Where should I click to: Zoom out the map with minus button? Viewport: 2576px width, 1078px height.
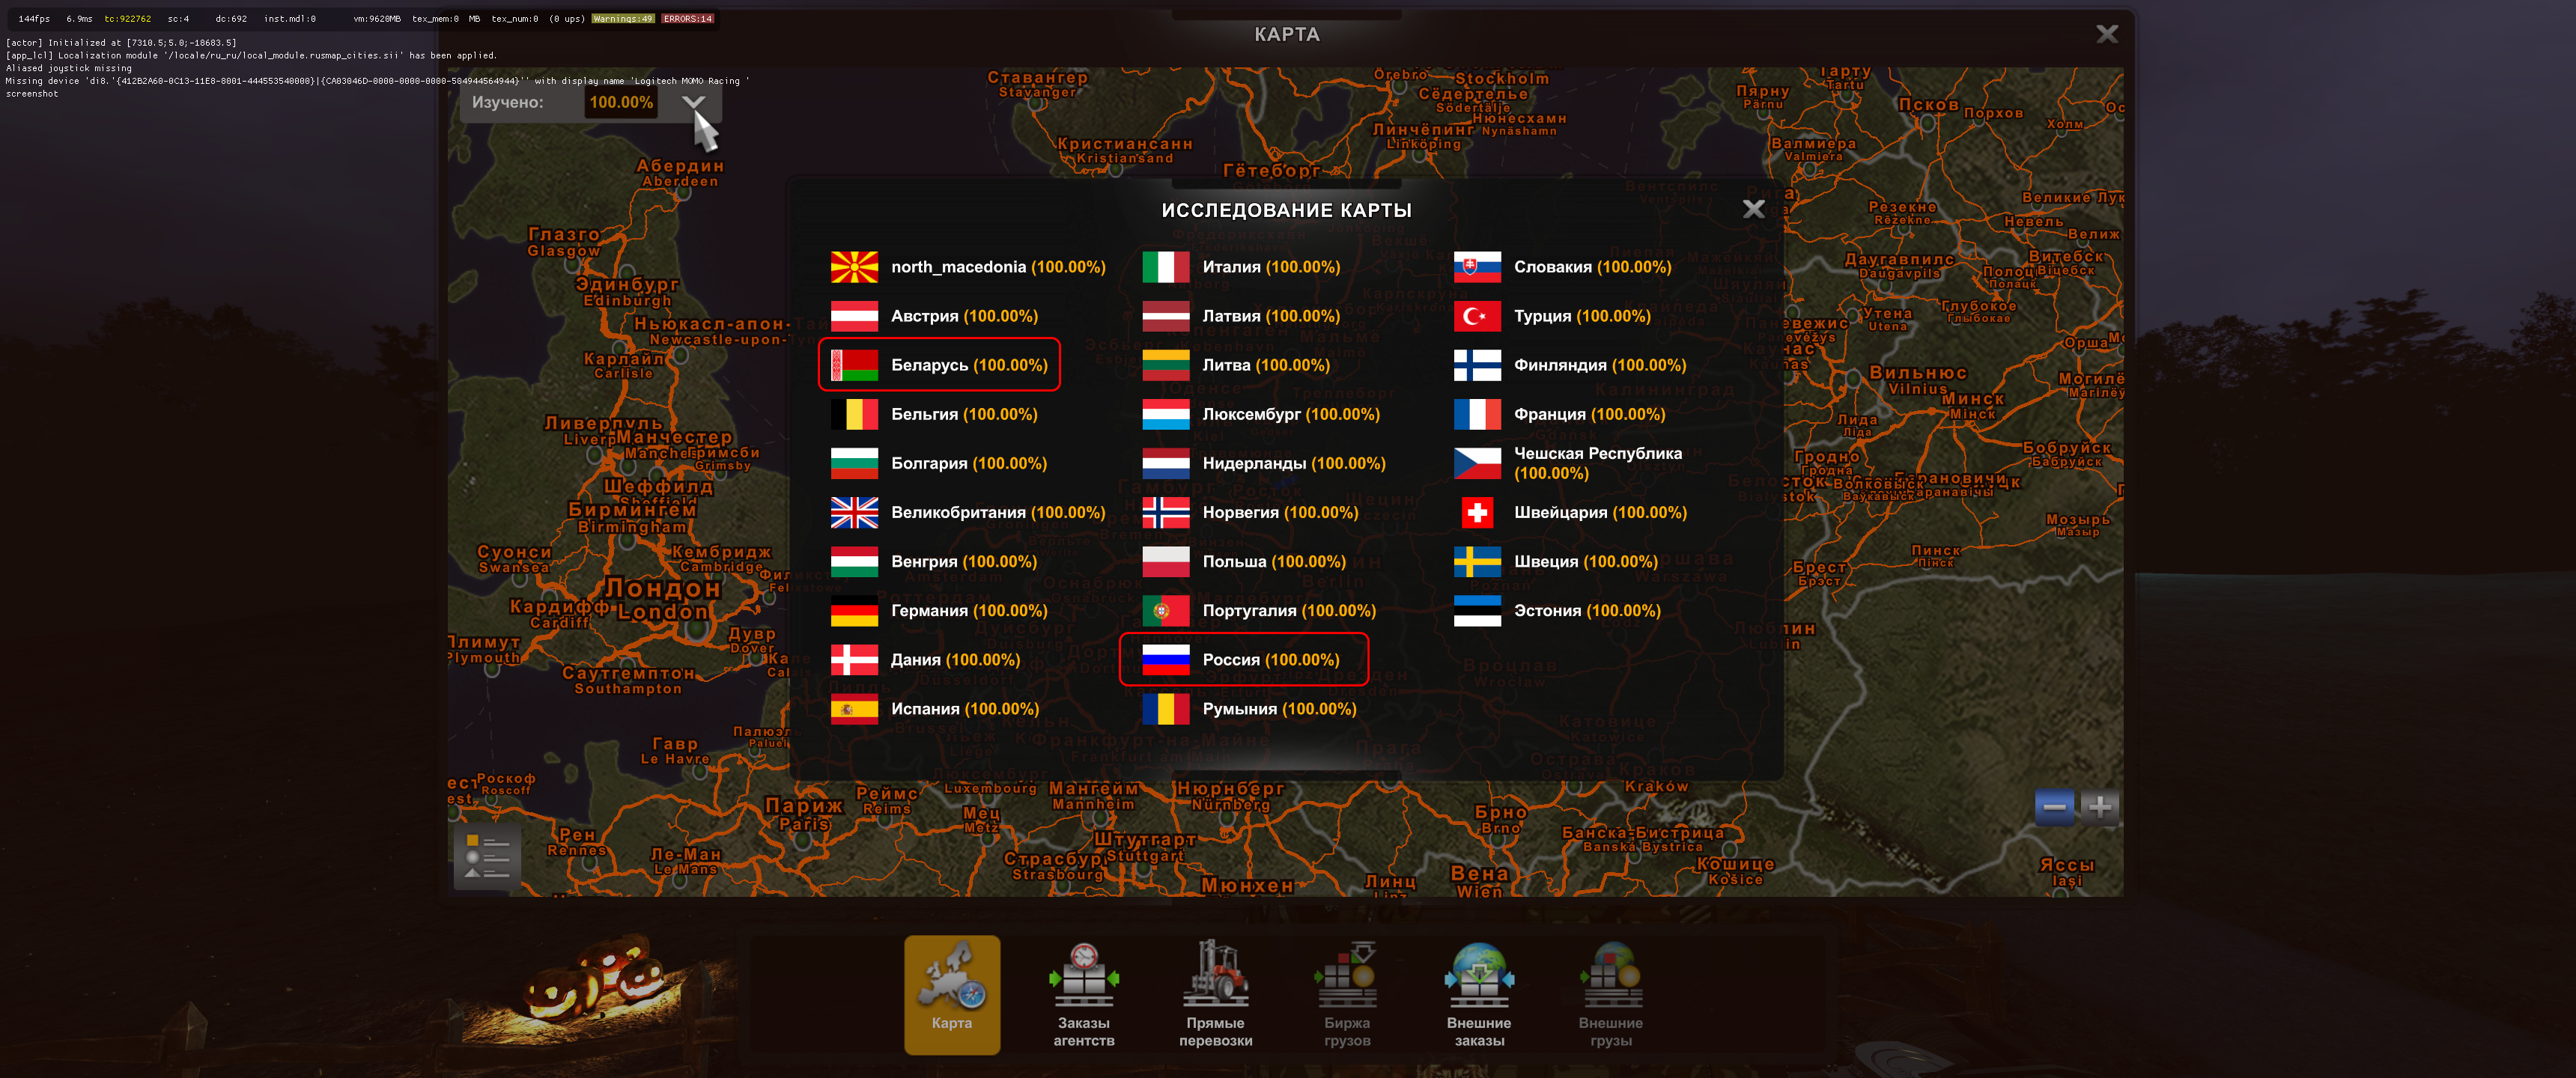(x=2054, y=807)
